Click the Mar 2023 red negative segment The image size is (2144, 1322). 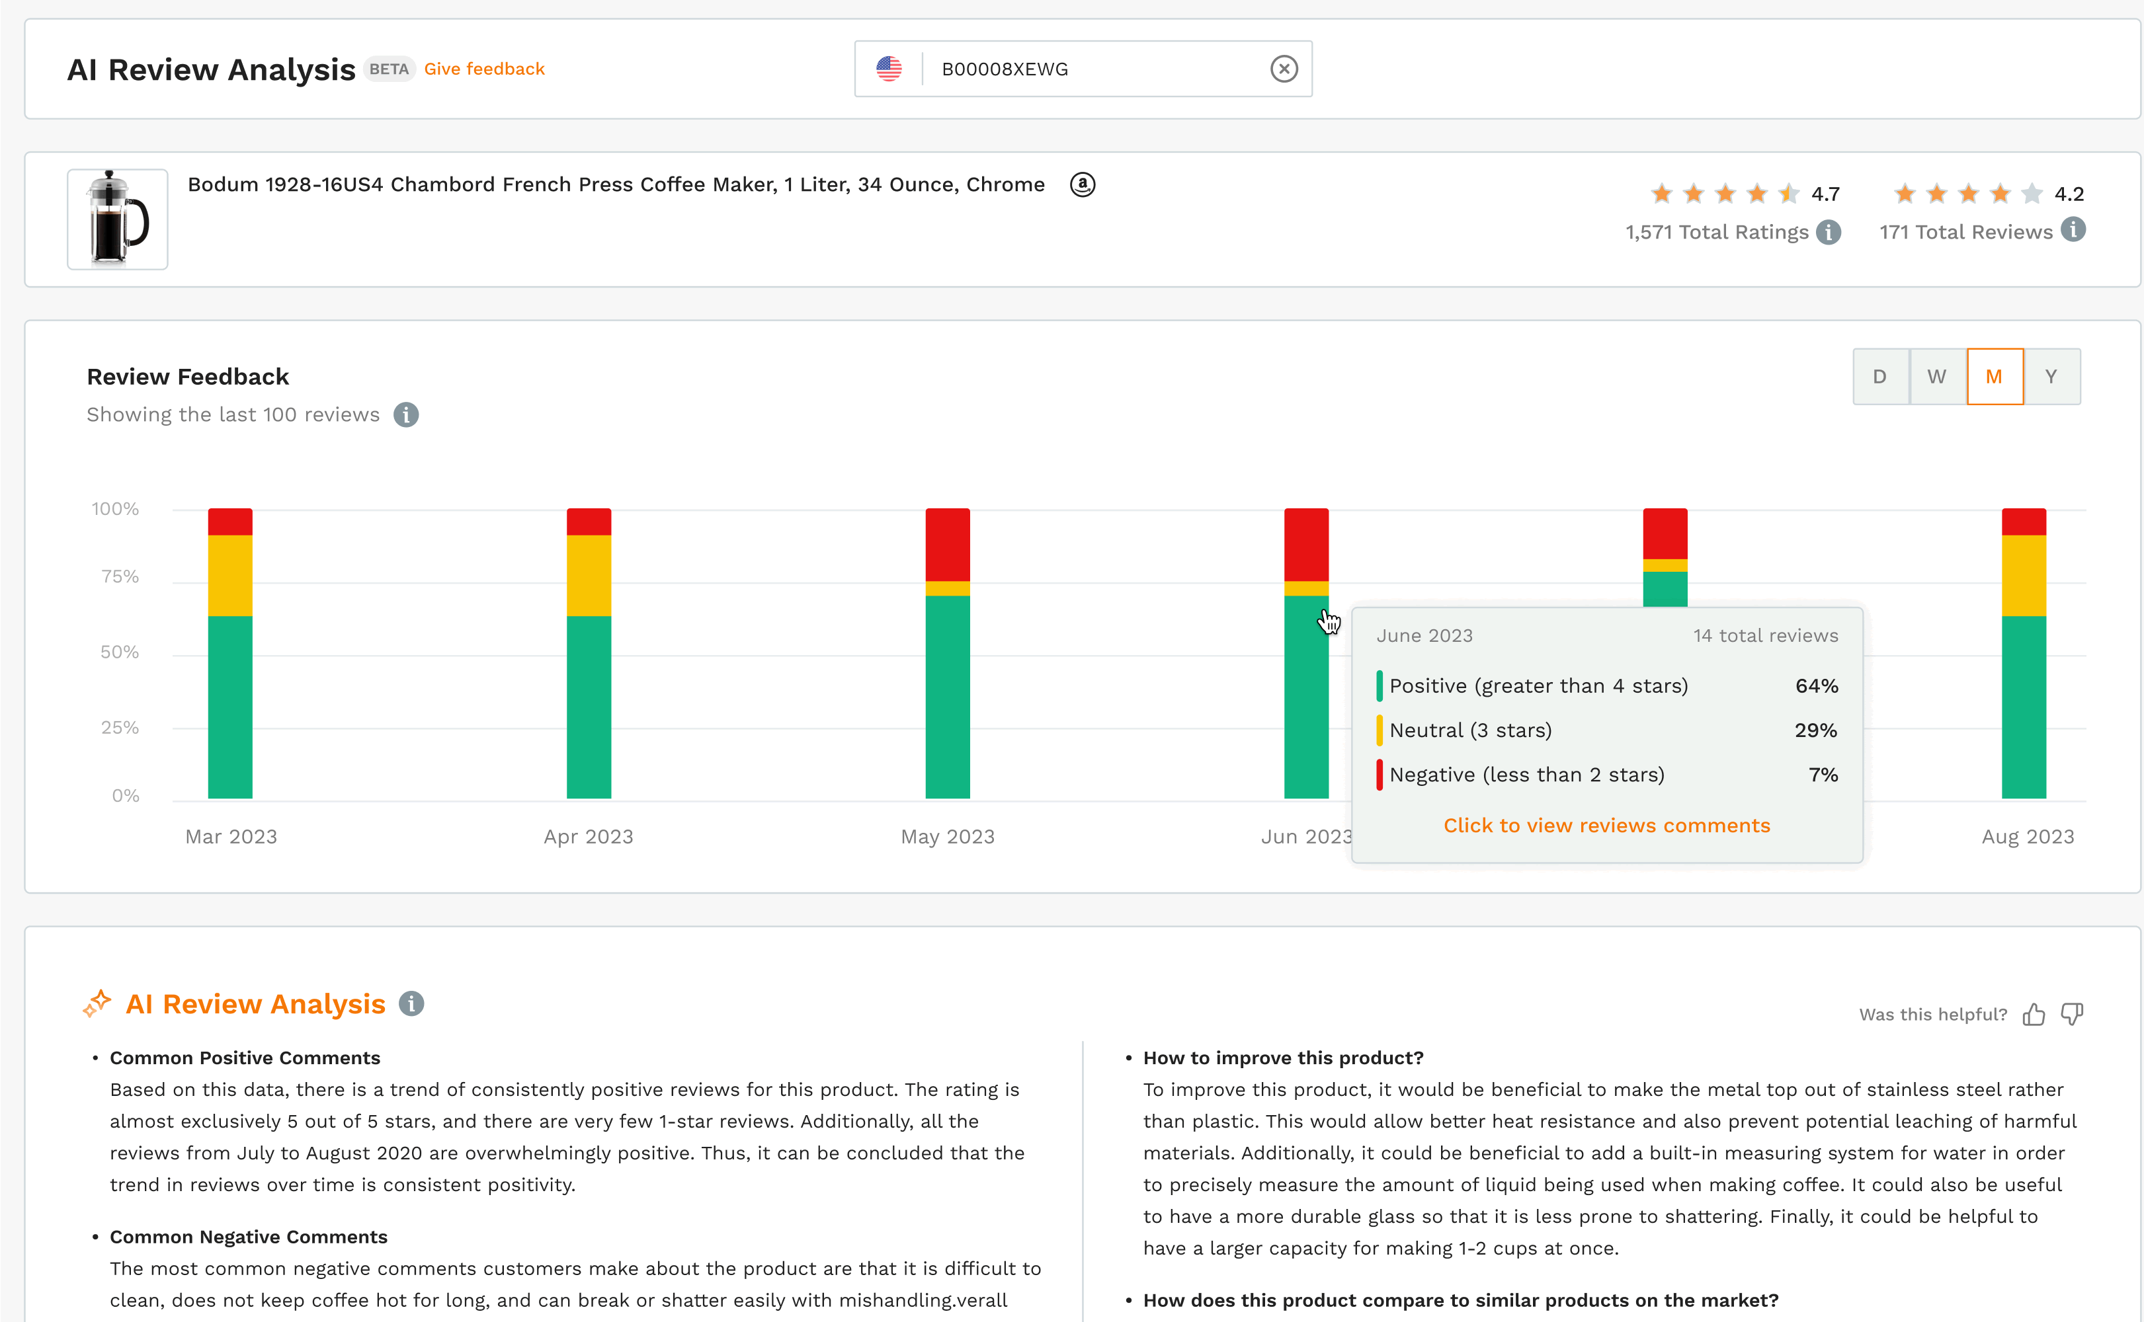230,521
